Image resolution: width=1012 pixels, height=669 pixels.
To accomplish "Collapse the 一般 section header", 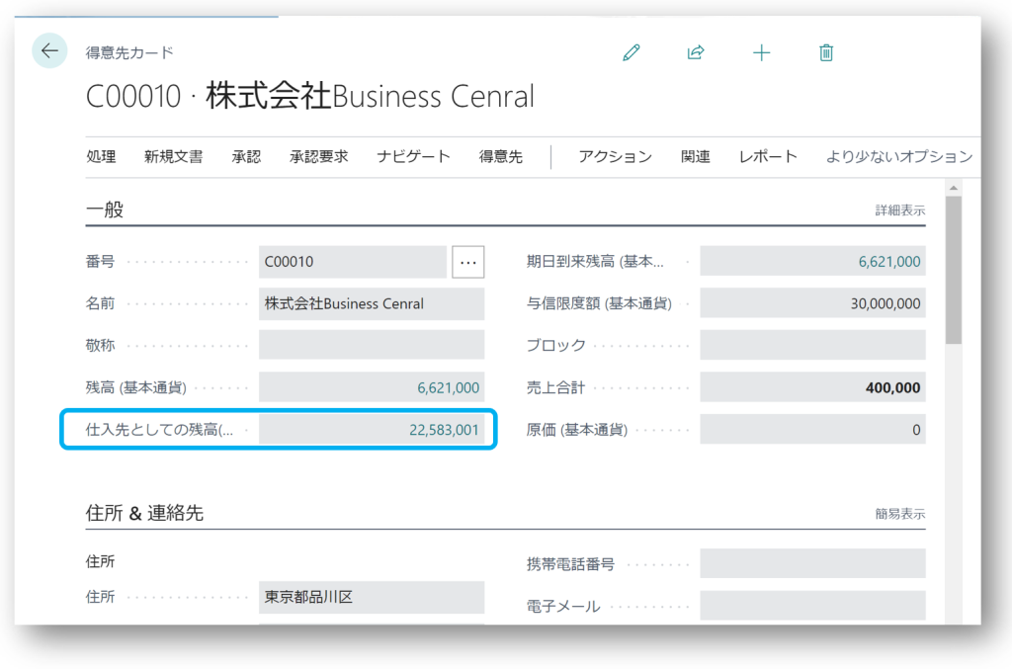I will click(x=105, y=209).
